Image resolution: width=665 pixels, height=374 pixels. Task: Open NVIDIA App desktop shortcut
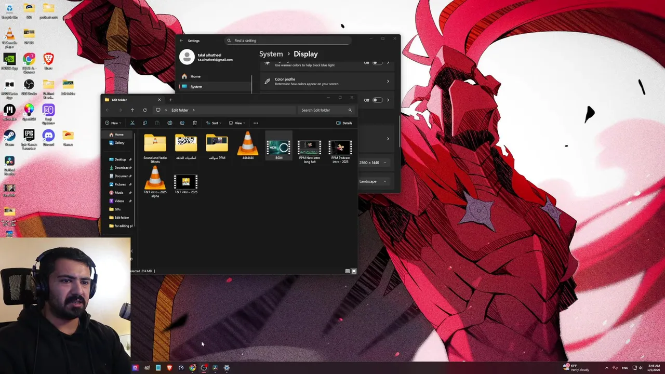click(9, 61)
